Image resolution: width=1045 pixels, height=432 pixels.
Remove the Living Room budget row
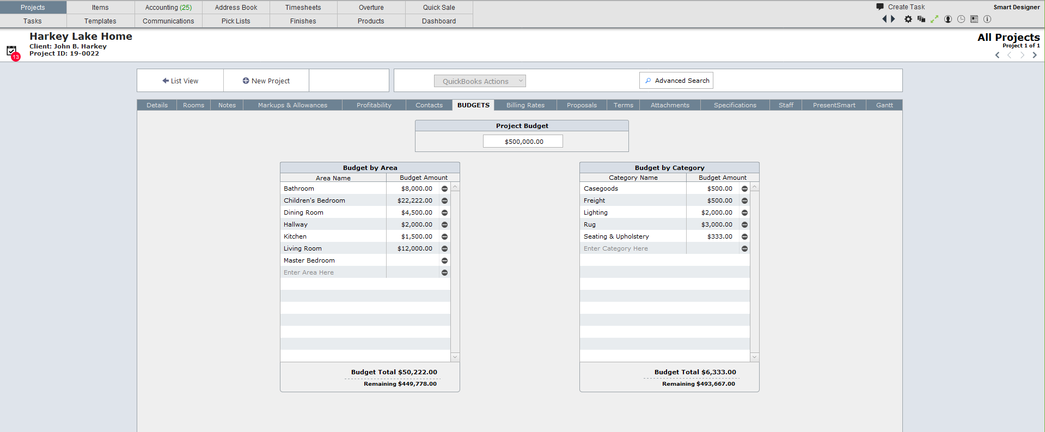[x=444, y=248]
